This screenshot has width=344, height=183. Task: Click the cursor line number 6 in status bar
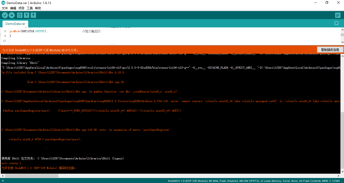(3, 181)
